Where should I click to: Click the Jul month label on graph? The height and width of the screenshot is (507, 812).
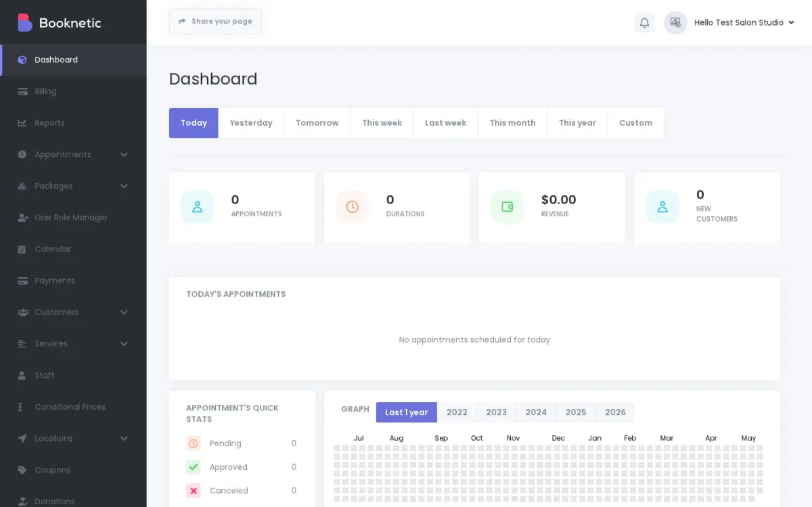[x=359, y=438]
